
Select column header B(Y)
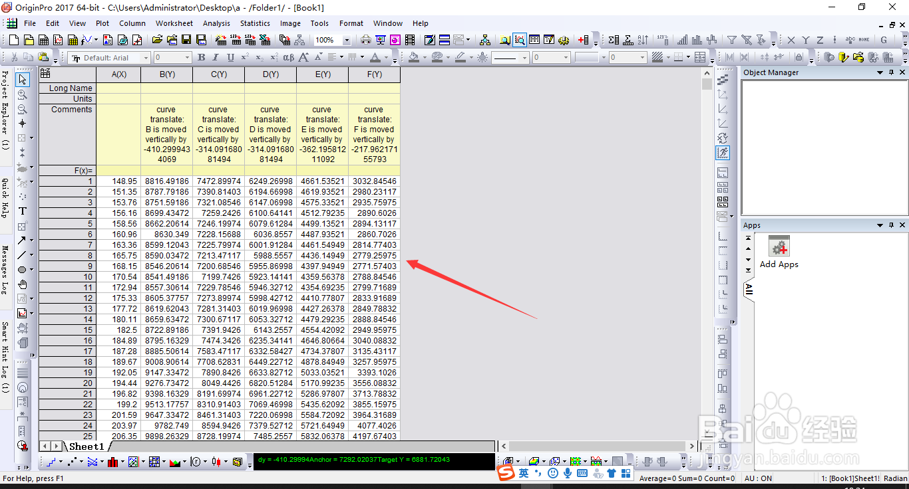click(x=166, y=74)
